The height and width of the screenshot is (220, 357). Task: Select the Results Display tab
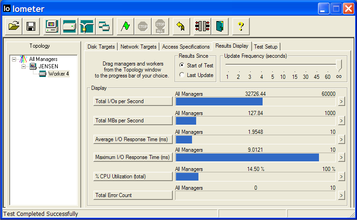tap(232, 46)
